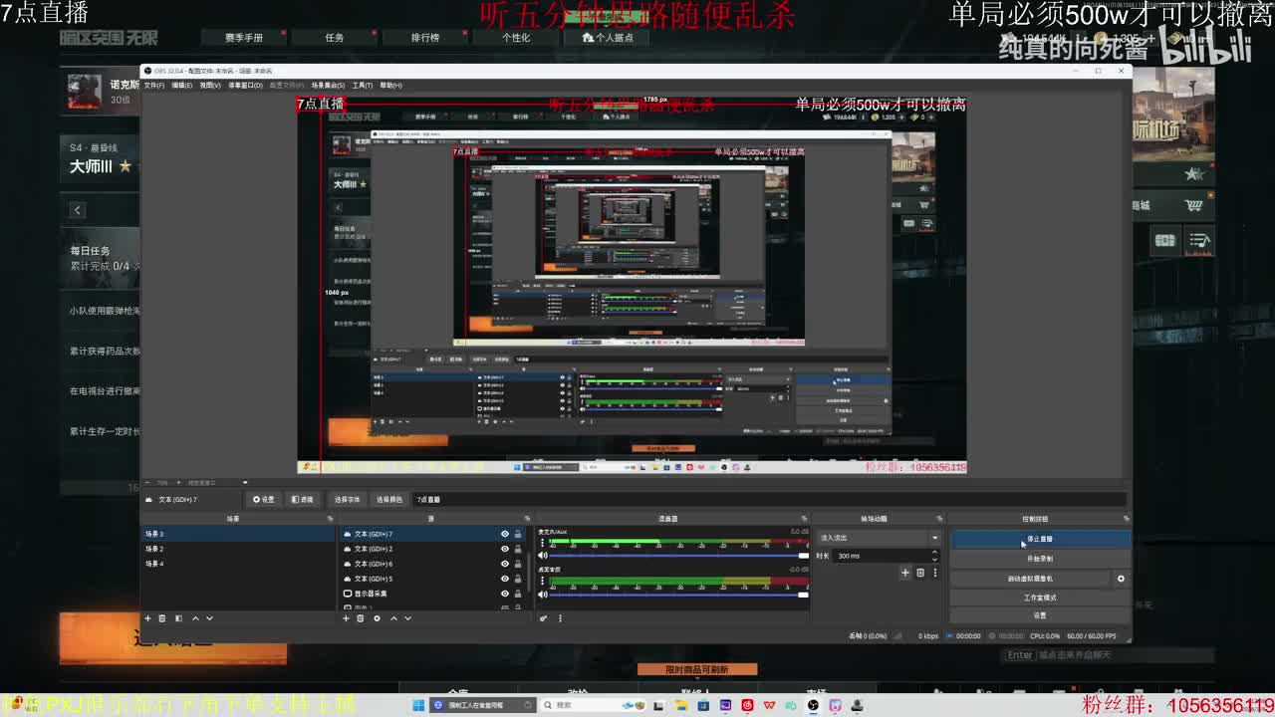Screen dimensions: 1275x717
Task: Remove the scene transition with trash icon
Action: tap(920, 573)
